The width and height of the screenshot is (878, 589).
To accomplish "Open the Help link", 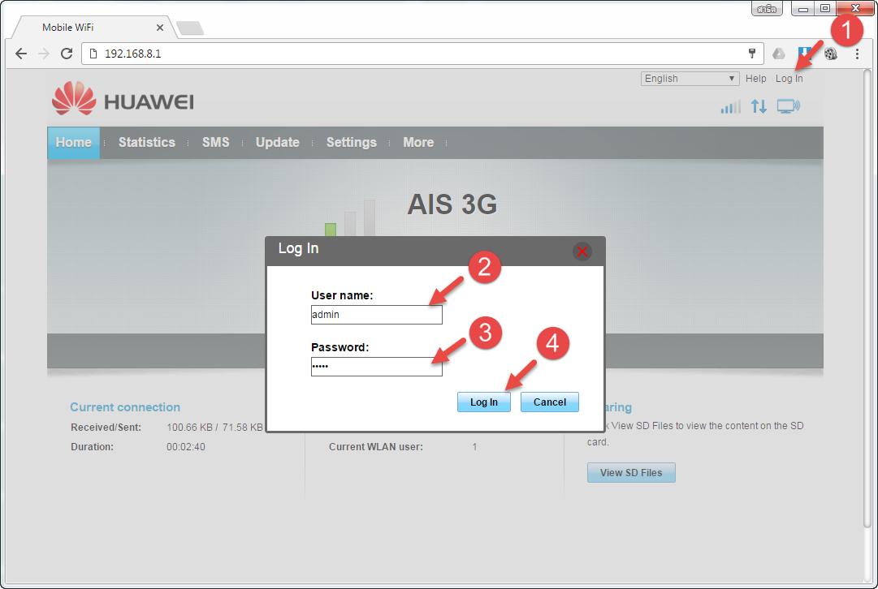I will point(755,79).
